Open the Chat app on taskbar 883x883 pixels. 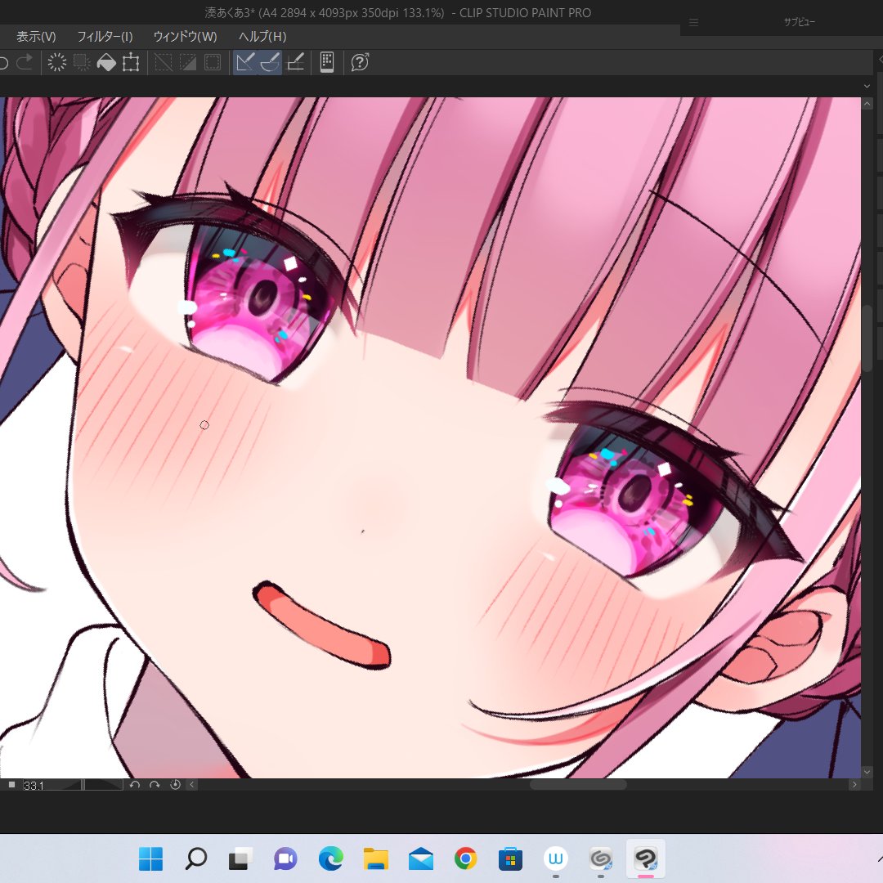pyautogui.click(x=285, y=858)
